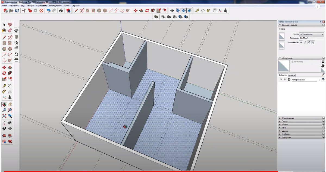Image resolution: width=326 pixels, height=172 pixels.
Task: Click the Save diskette icon
Action: [17, 11]
